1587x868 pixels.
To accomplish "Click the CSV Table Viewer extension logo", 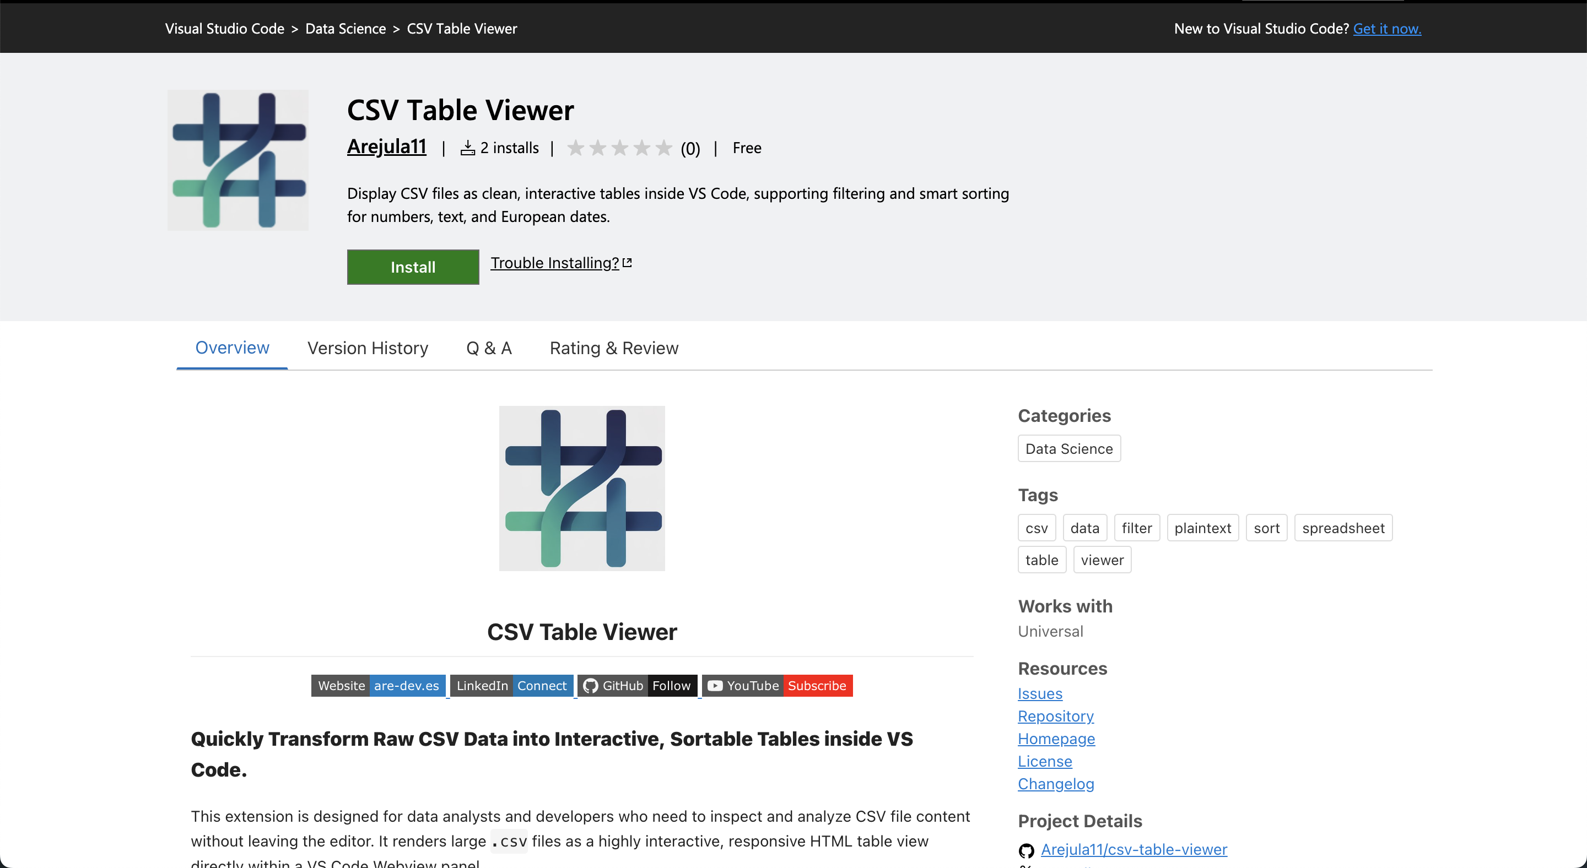I will 237,160.
